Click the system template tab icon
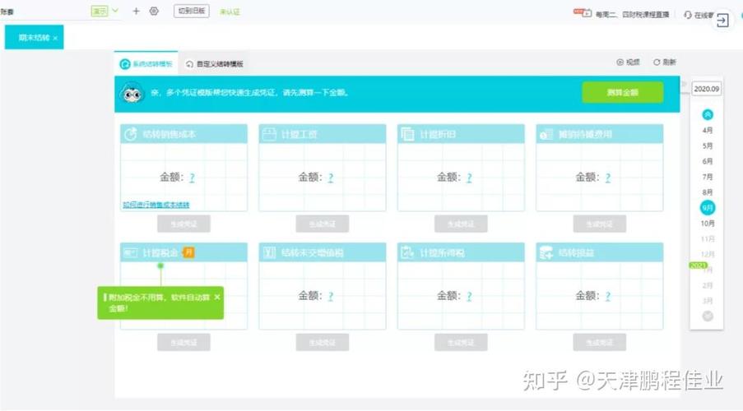743x411 pixels. (125, 64)
